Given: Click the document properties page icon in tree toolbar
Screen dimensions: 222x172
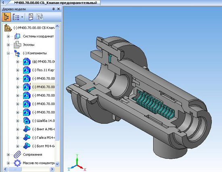Looking at the screenshot, I should (x=31, y=17).
